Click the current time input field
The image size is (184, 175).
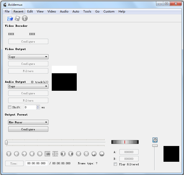(x=36, y=163)
